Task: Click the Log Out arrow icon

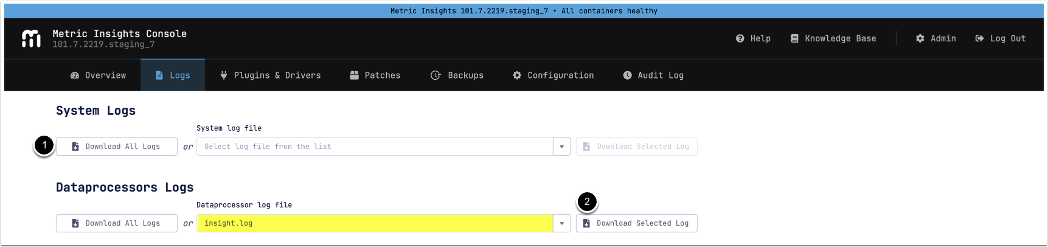Action: coord(979,38)
